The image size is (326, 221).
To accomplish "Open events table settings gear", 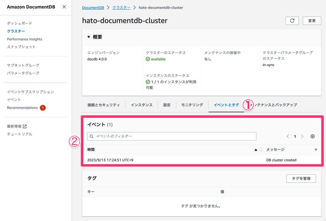I will (312, 136).
